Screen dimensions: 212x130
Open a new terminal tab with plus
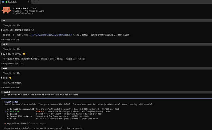34,2
